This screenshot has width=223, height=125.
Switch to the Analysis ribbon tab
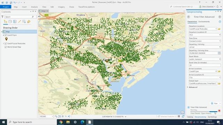click(34, 7)
